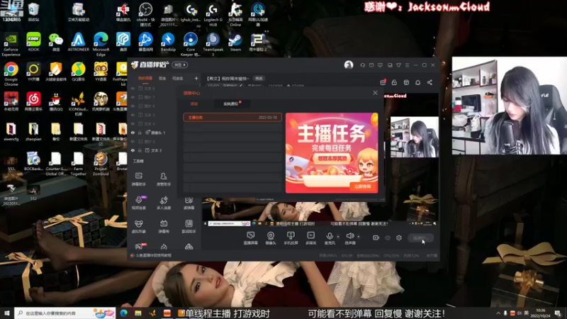This screenshot has width=567, height=319.
Task: Toggle visibility eye for 文本 5 layer
Action: (133, 115)
